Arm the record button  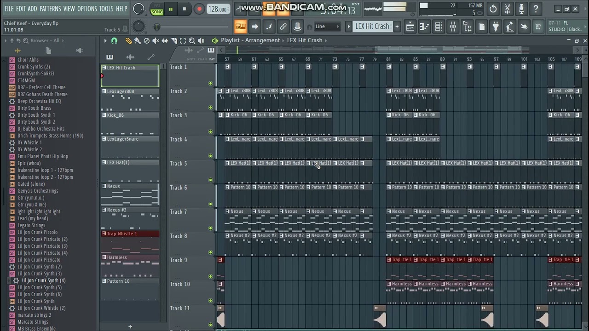click(x=199, y=9)
